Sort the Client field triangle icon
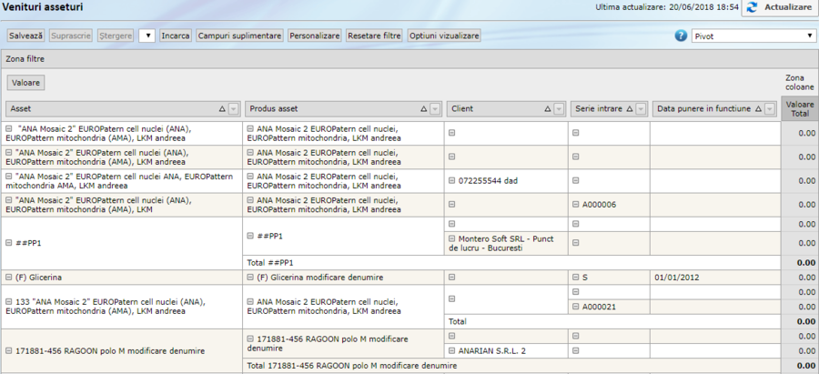 (548, 108)
